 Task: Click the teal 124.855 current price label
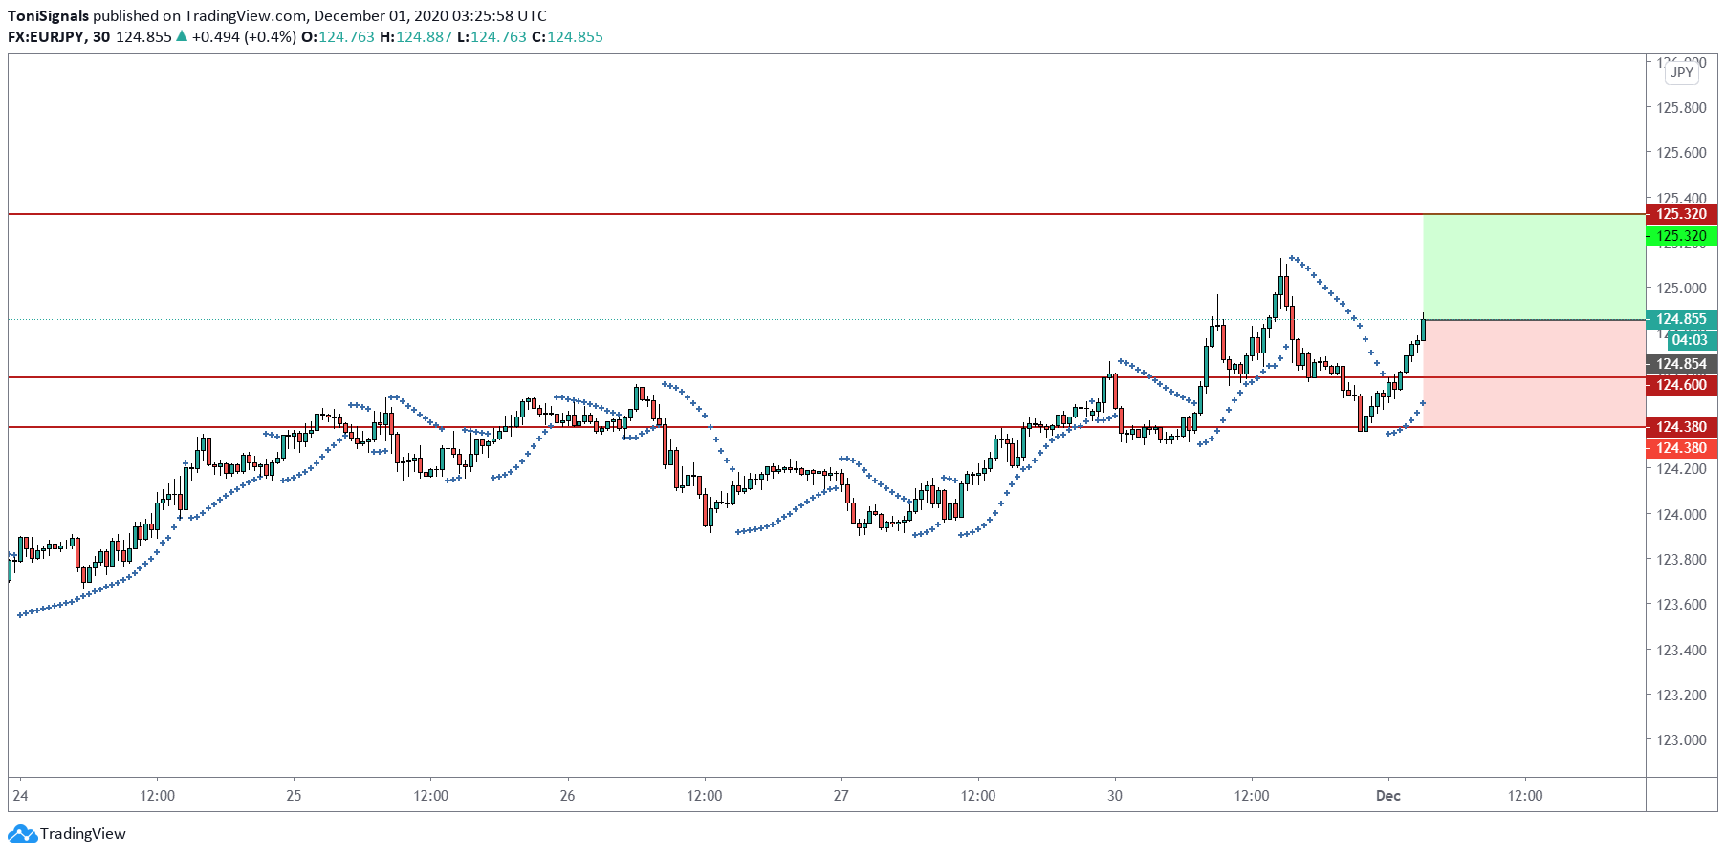[x=1681, y=319]
